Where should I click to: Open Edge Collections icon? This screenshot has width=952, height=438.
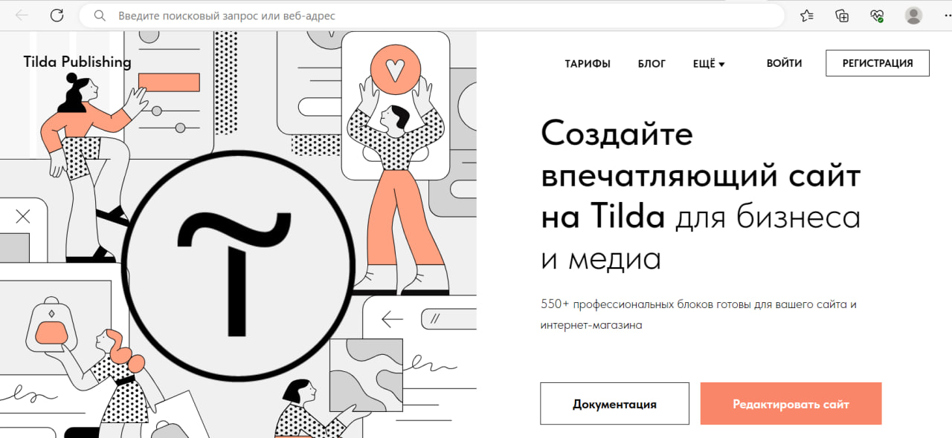841,15
